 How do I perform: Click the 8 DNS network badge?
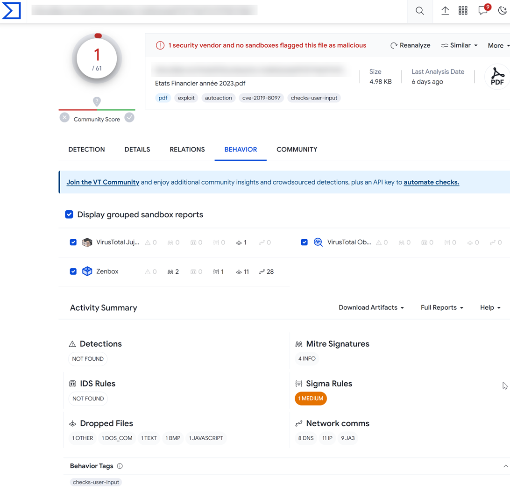click(306, 438)
